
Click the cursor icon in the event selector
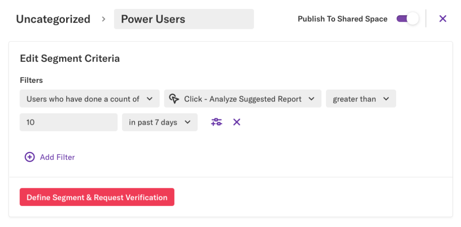point(174,99)
